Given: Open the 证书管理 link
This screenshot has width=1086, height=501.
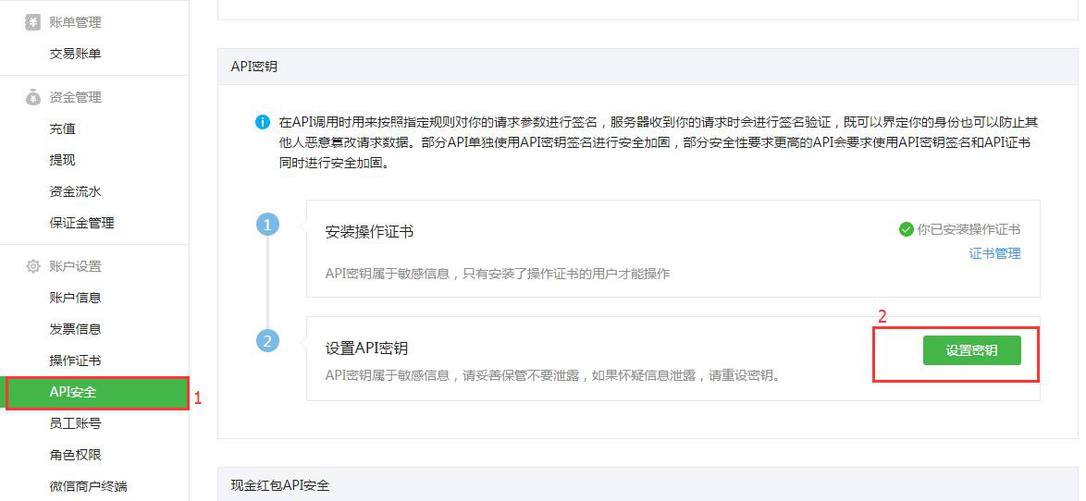Looking at the screenshot, I should [994, 253].
